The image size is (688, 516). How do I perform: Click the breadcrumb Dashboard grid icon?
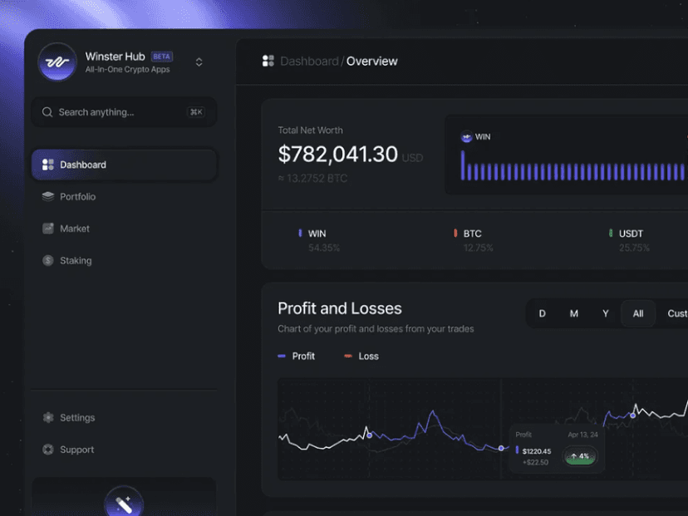click(268, 61)
